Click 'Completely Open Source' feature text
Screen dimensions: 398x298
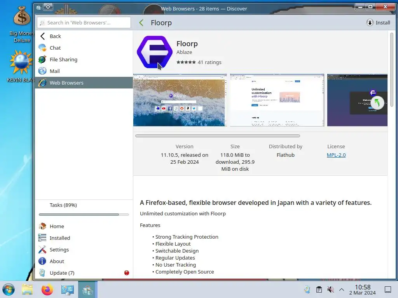pyautogui.click(x=185, y=272)
